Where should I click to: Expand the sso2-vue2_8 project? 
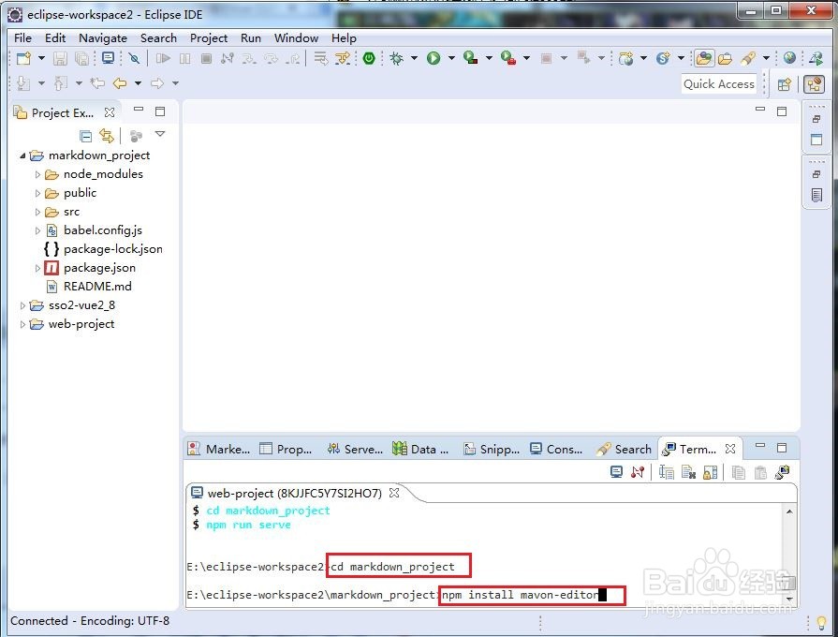[x=22, y=305]
